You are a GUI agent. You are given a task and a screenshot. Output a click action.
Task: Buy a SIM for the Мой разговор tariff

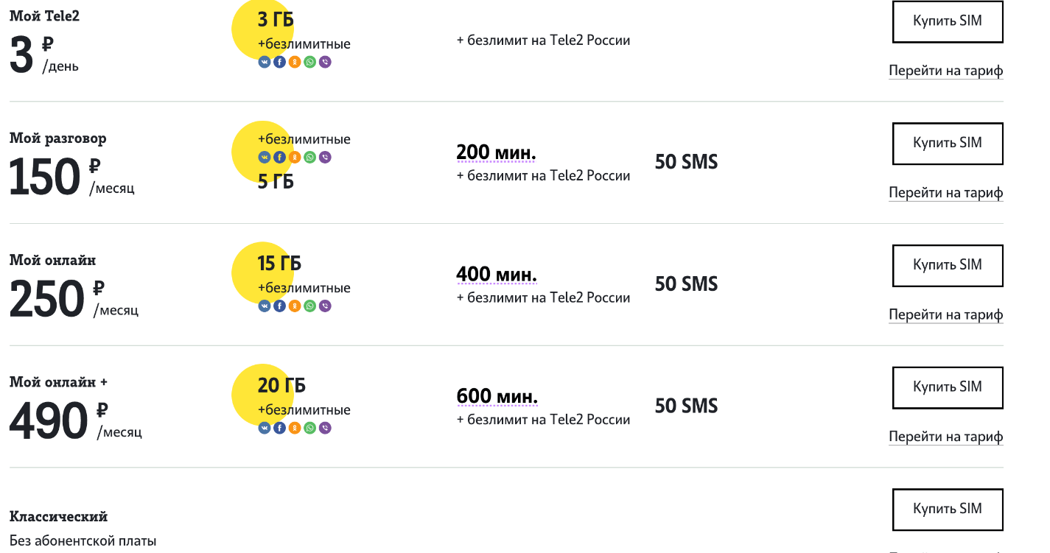coord(948,143)
